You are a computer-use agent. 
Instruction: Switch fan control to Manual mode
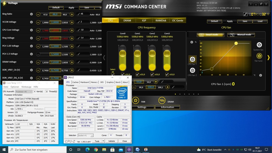241,35
